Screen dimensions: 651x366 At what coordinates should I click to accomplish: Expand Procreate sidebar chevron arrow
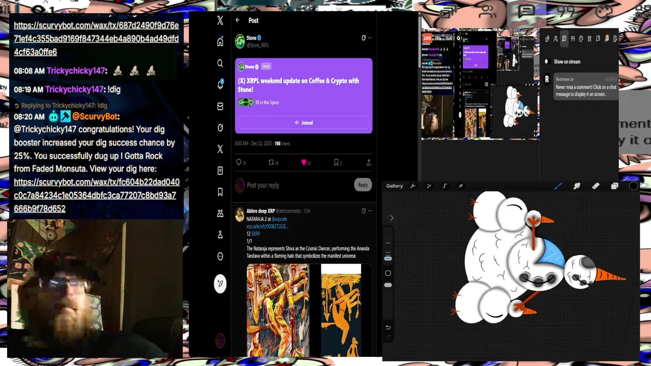coord(392,218)
